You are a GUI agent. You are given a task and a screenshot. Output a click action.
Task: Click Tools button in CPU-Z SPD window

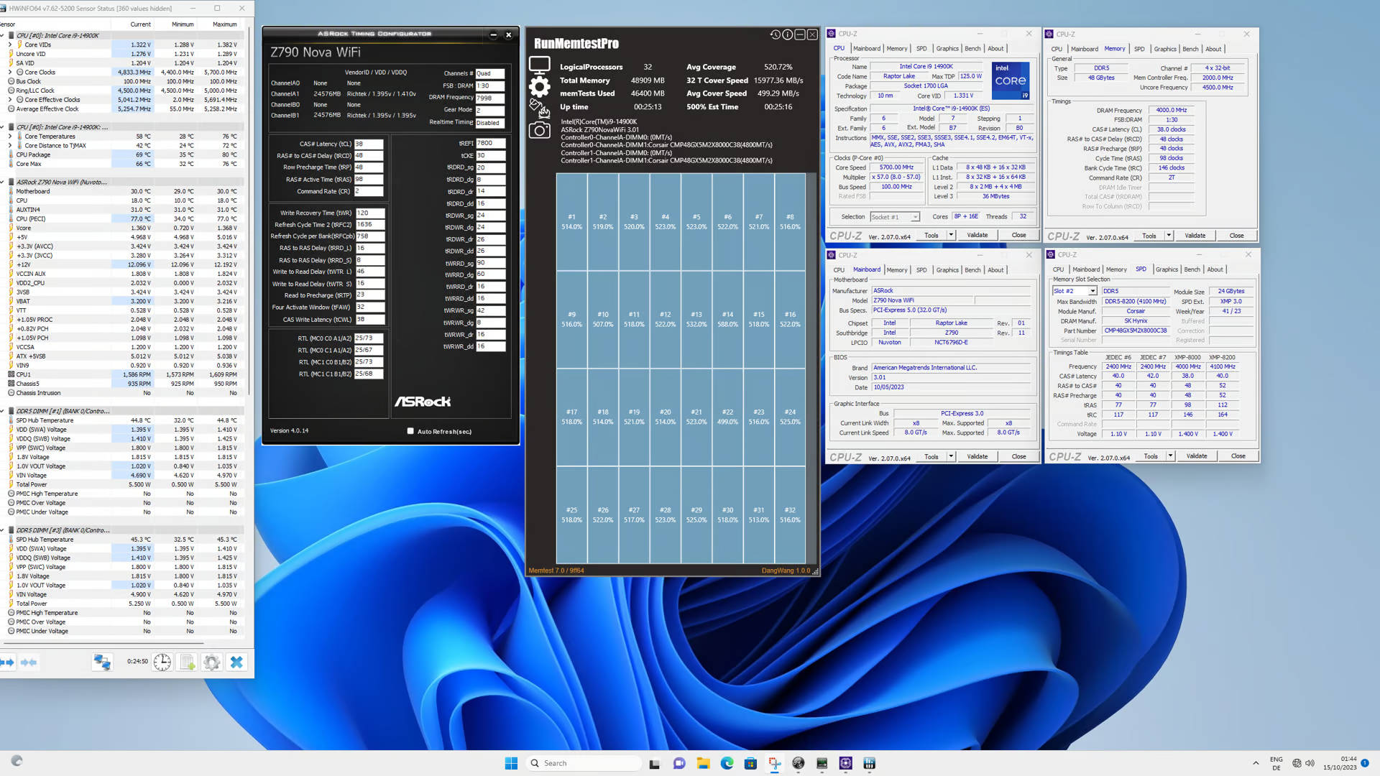pos(1151,456)
